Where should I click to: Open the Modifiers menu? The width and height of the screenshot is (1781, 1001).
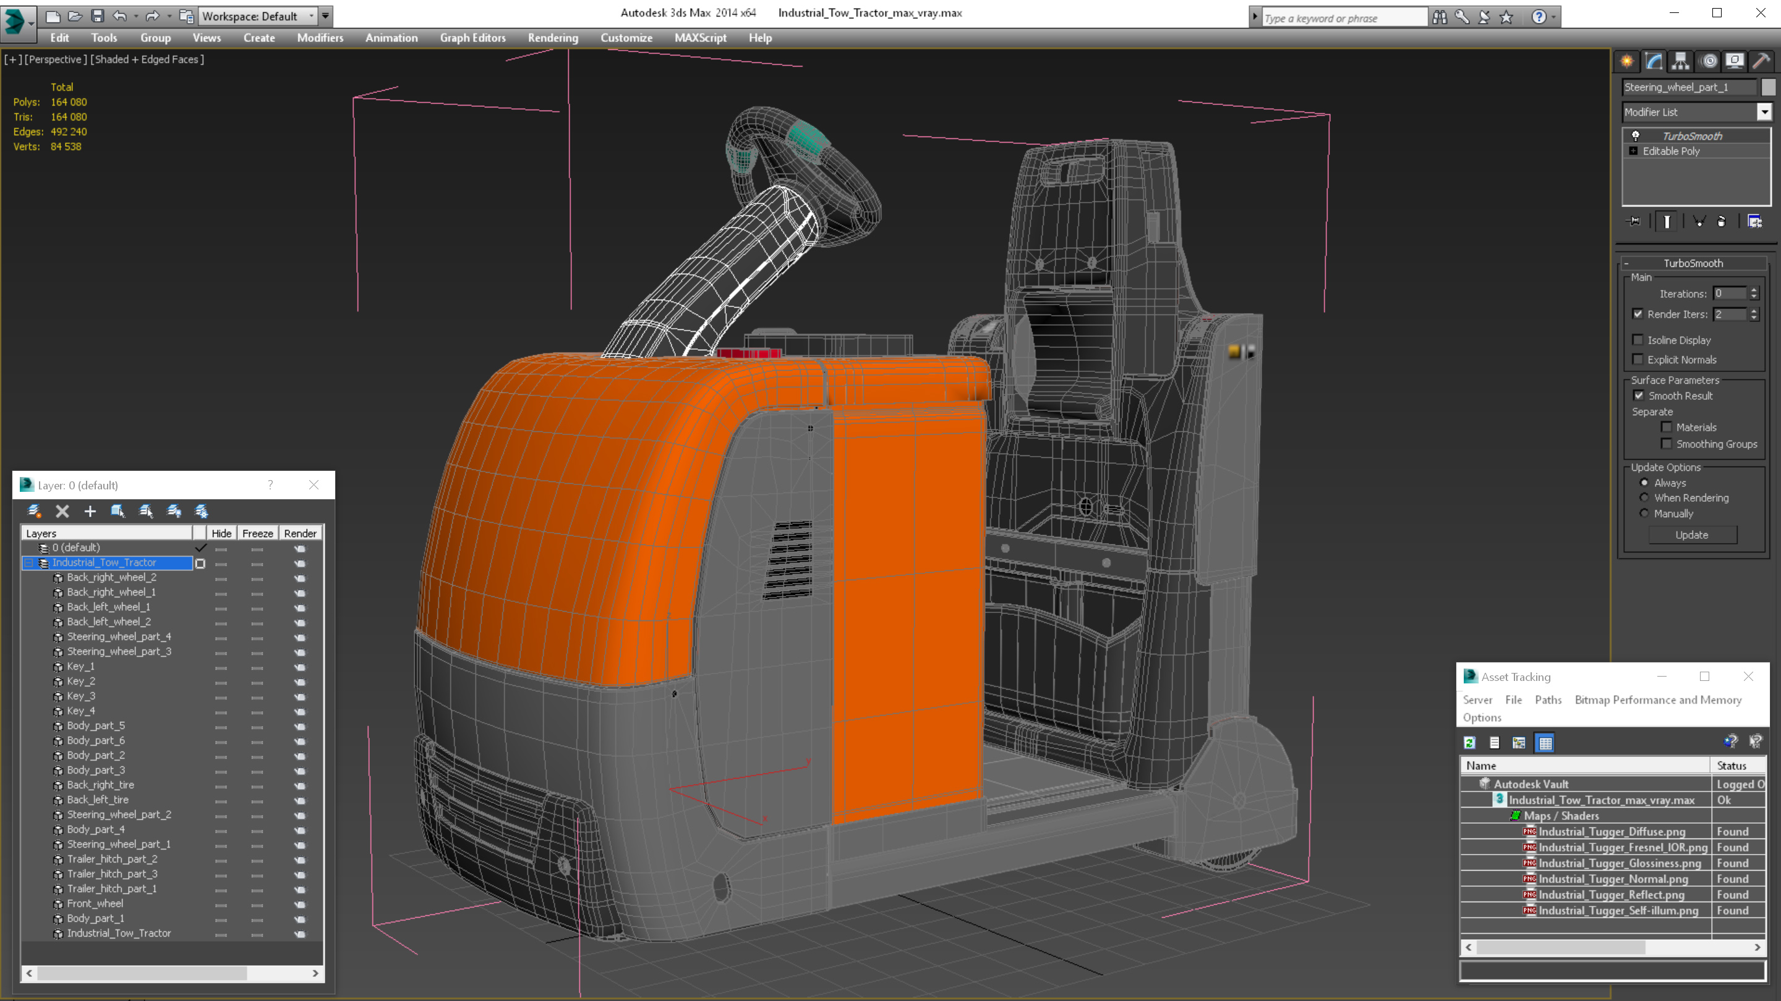[x=320, y=38]
